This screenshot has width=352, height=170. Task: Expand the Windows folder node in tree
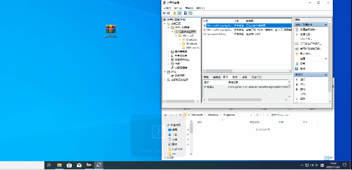point(180,44)
